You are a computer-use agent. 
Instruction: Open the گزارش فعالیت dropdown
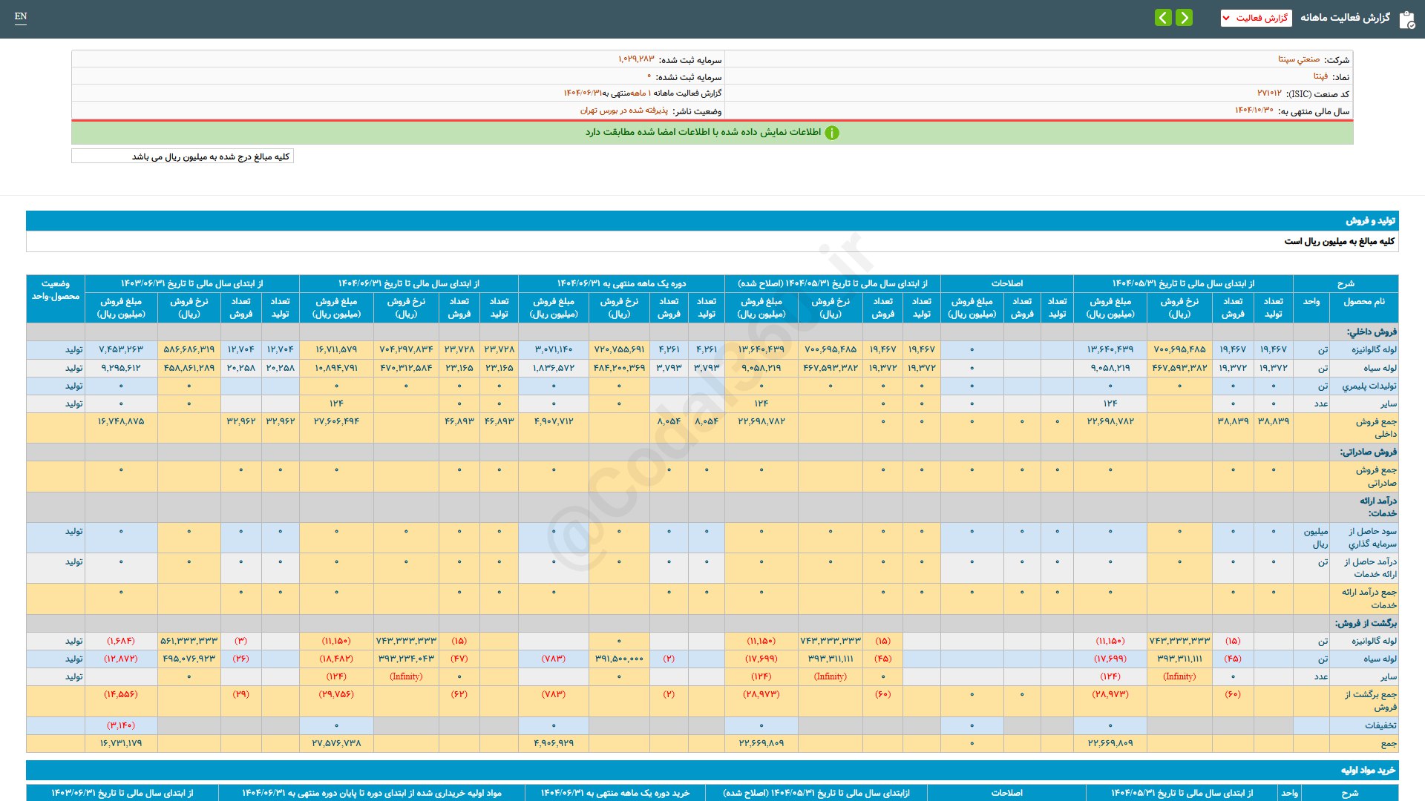coord(1256,18)
